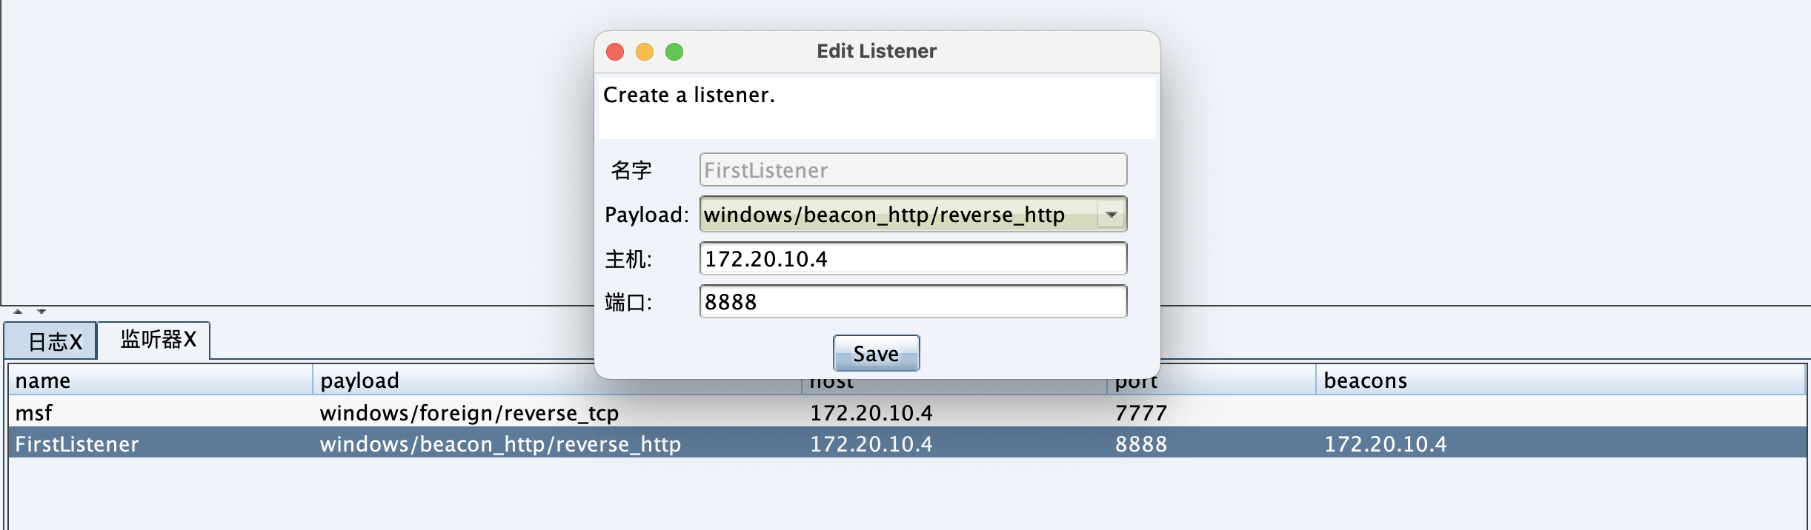Click the 主机 host input field
The height and width of the screenshot is (530, 1811).
(913, 259)
